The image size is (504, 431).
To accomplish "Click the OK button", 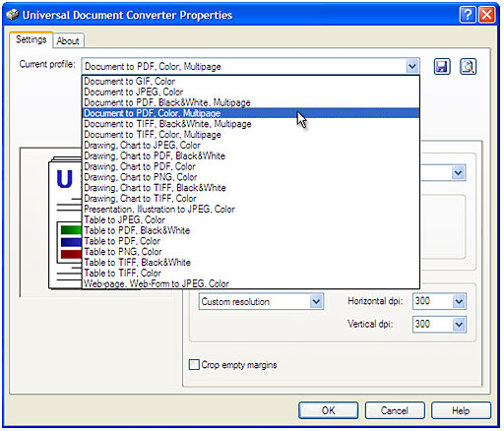I will click(328, 410).
